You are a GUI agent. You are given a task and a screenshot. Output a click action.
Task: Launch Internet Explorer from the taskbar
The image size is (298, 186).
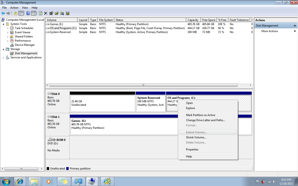tap(20, 181)
